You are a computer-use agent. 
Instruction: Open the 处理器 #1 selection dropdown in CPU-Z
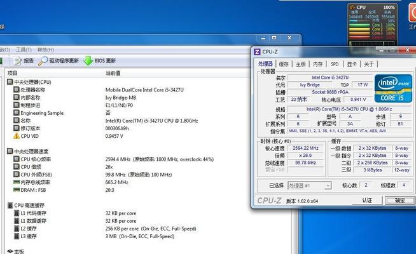tap(309, 185)
